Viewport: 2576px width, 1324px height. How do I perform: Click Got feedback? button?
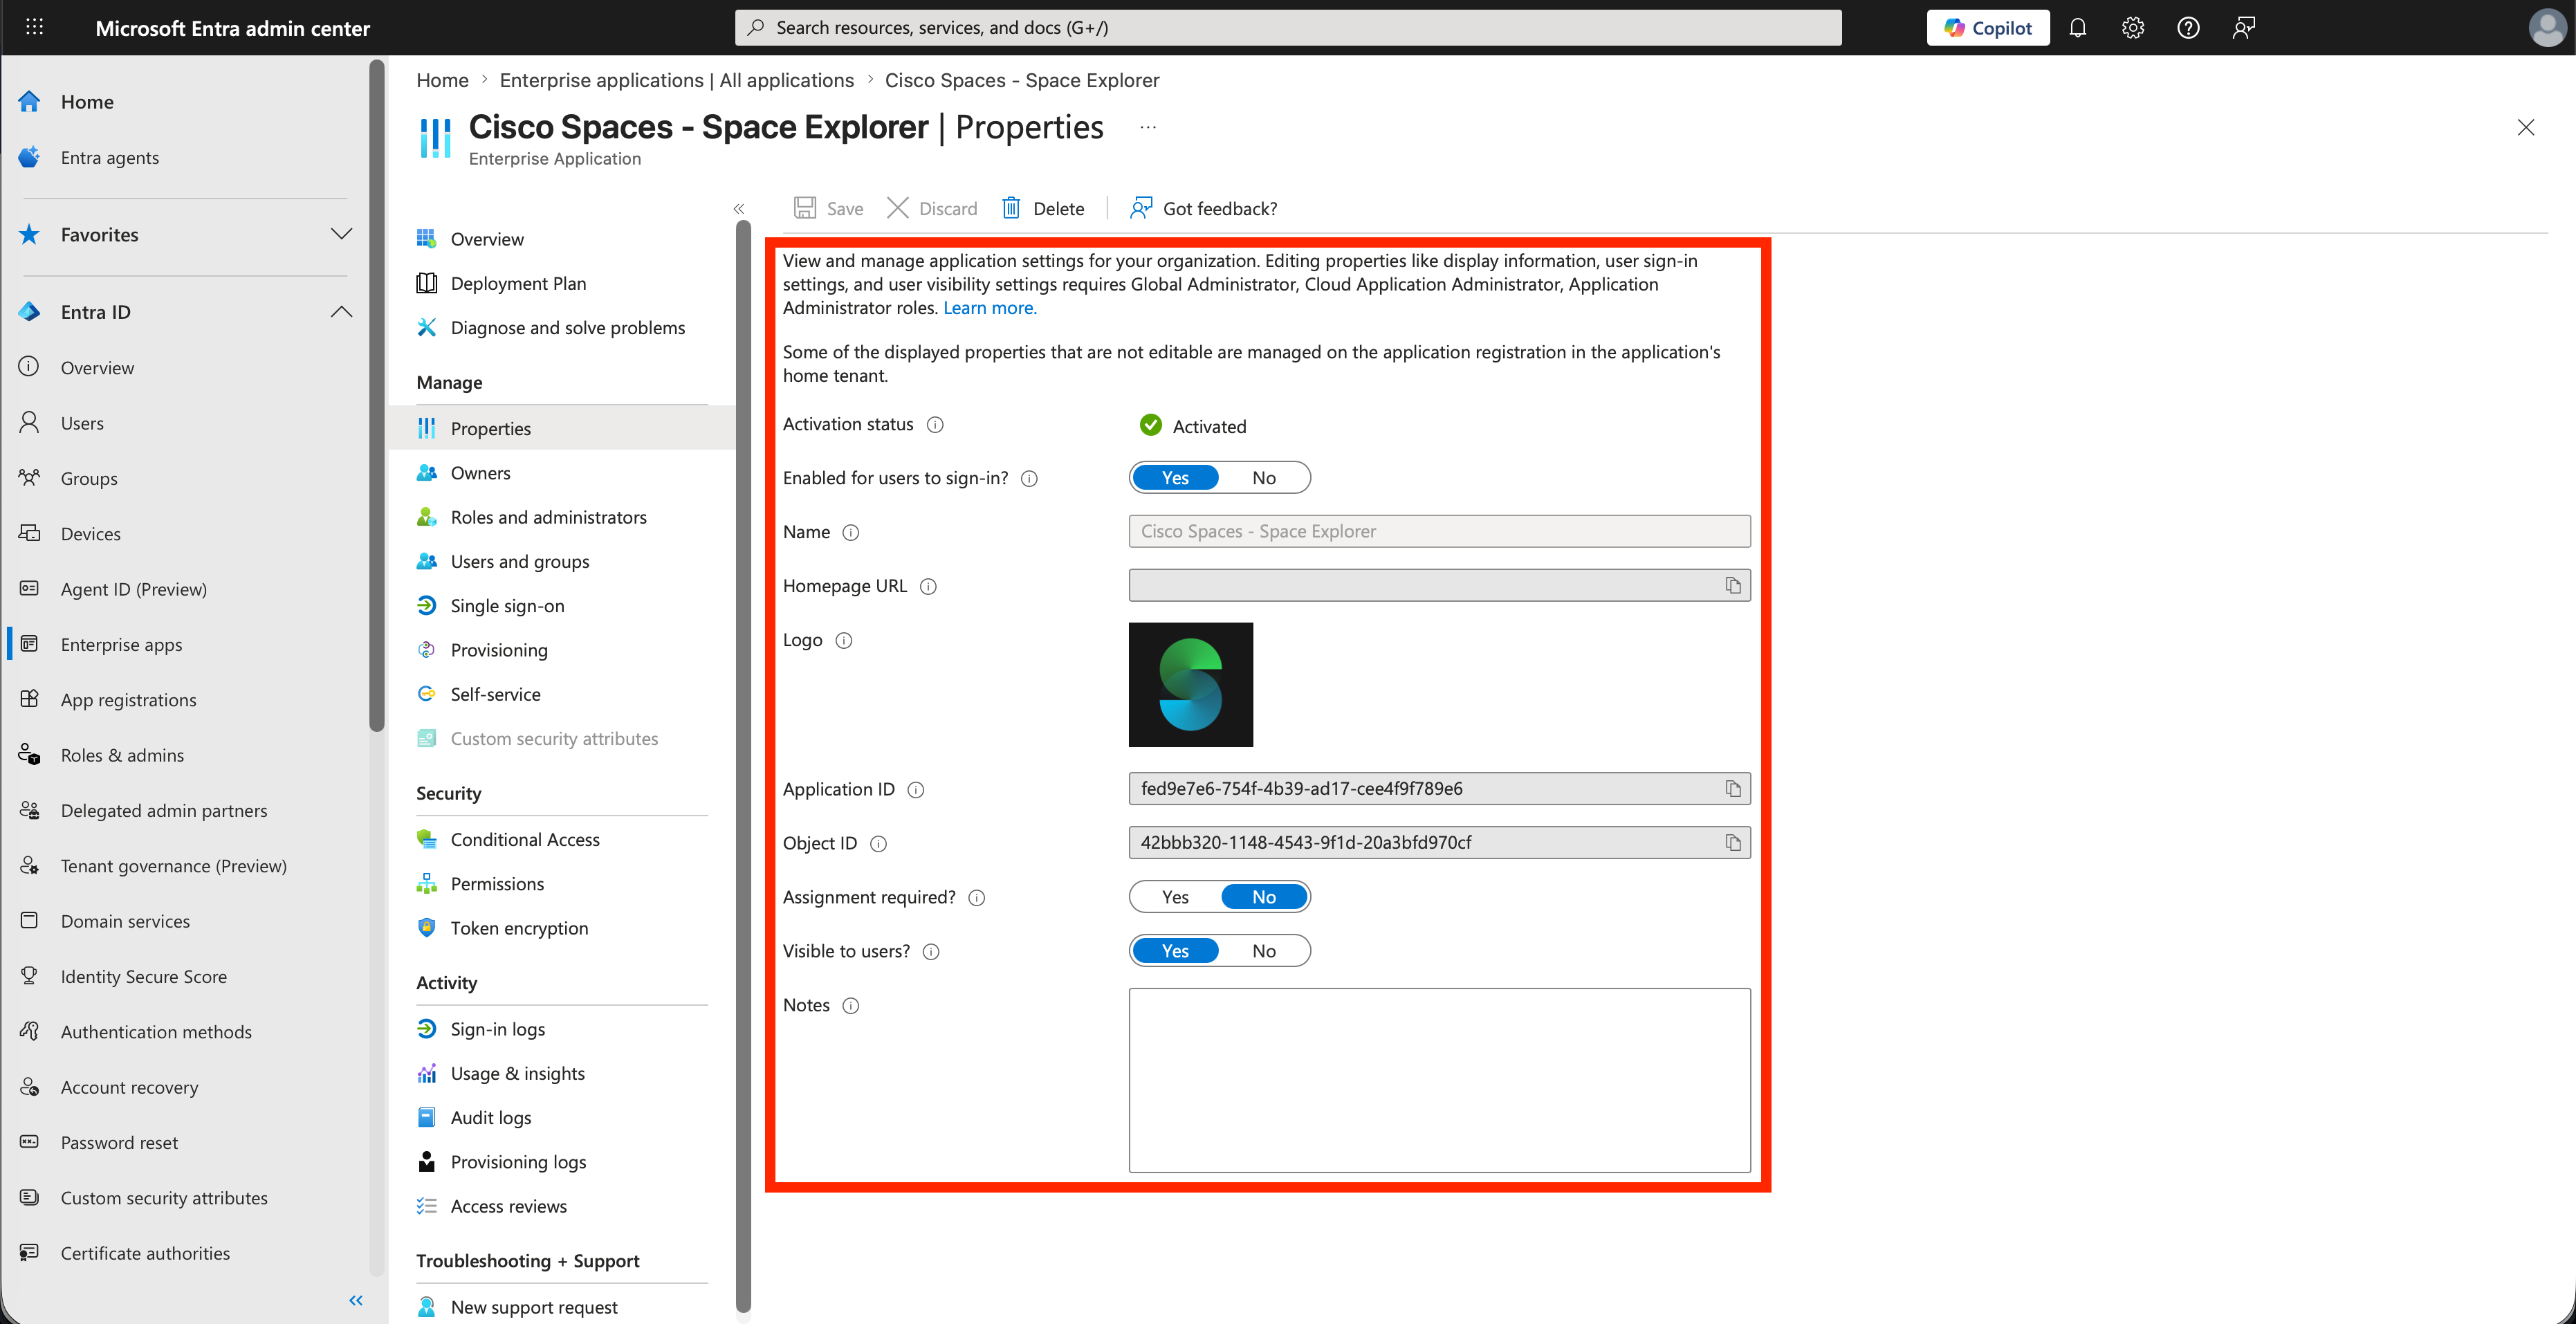tap(1203, 208)
